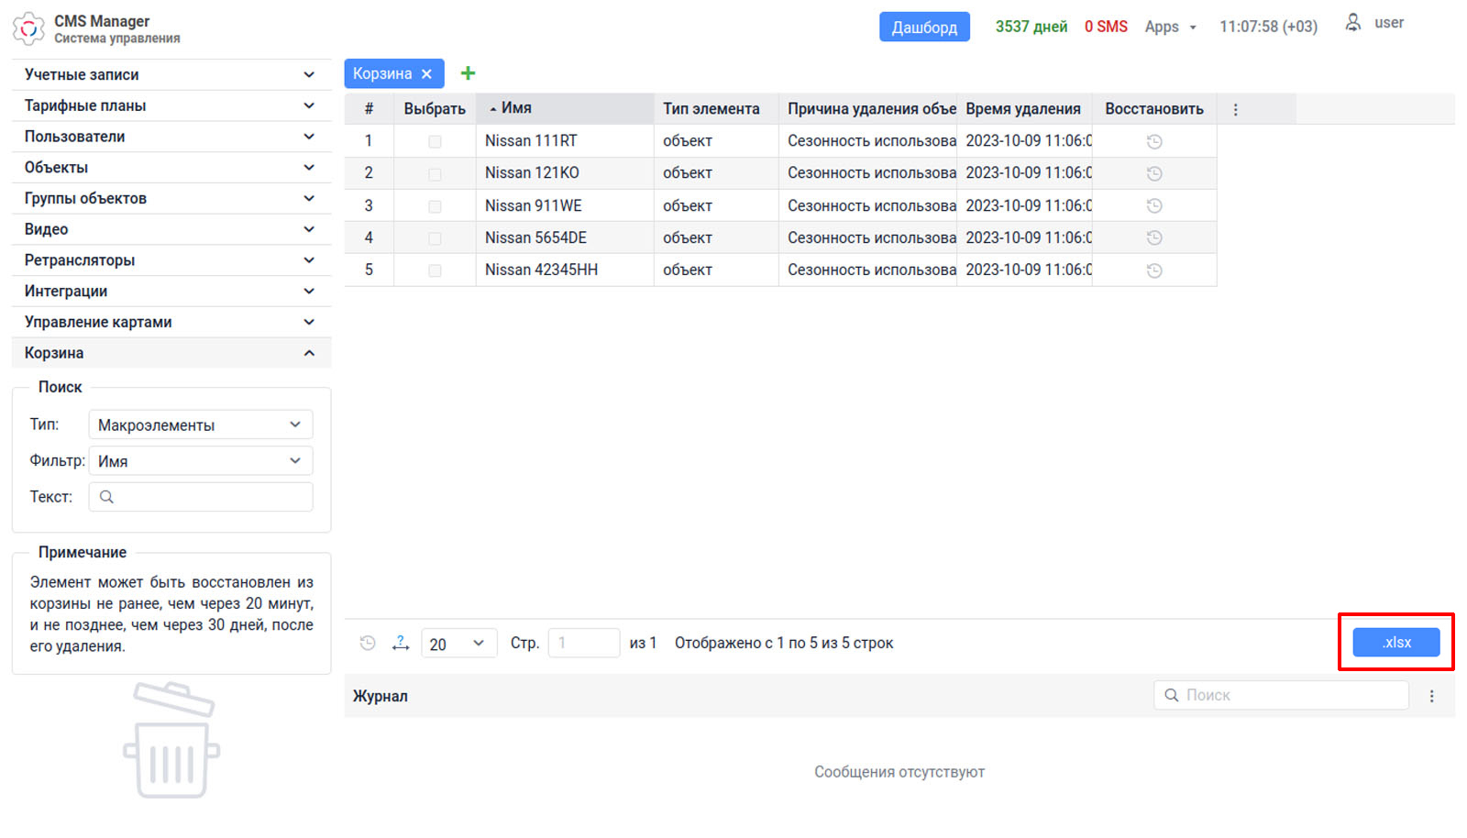
Task: Click restore icon for Nissan 111RT
Action: [x=1154, y=141]
